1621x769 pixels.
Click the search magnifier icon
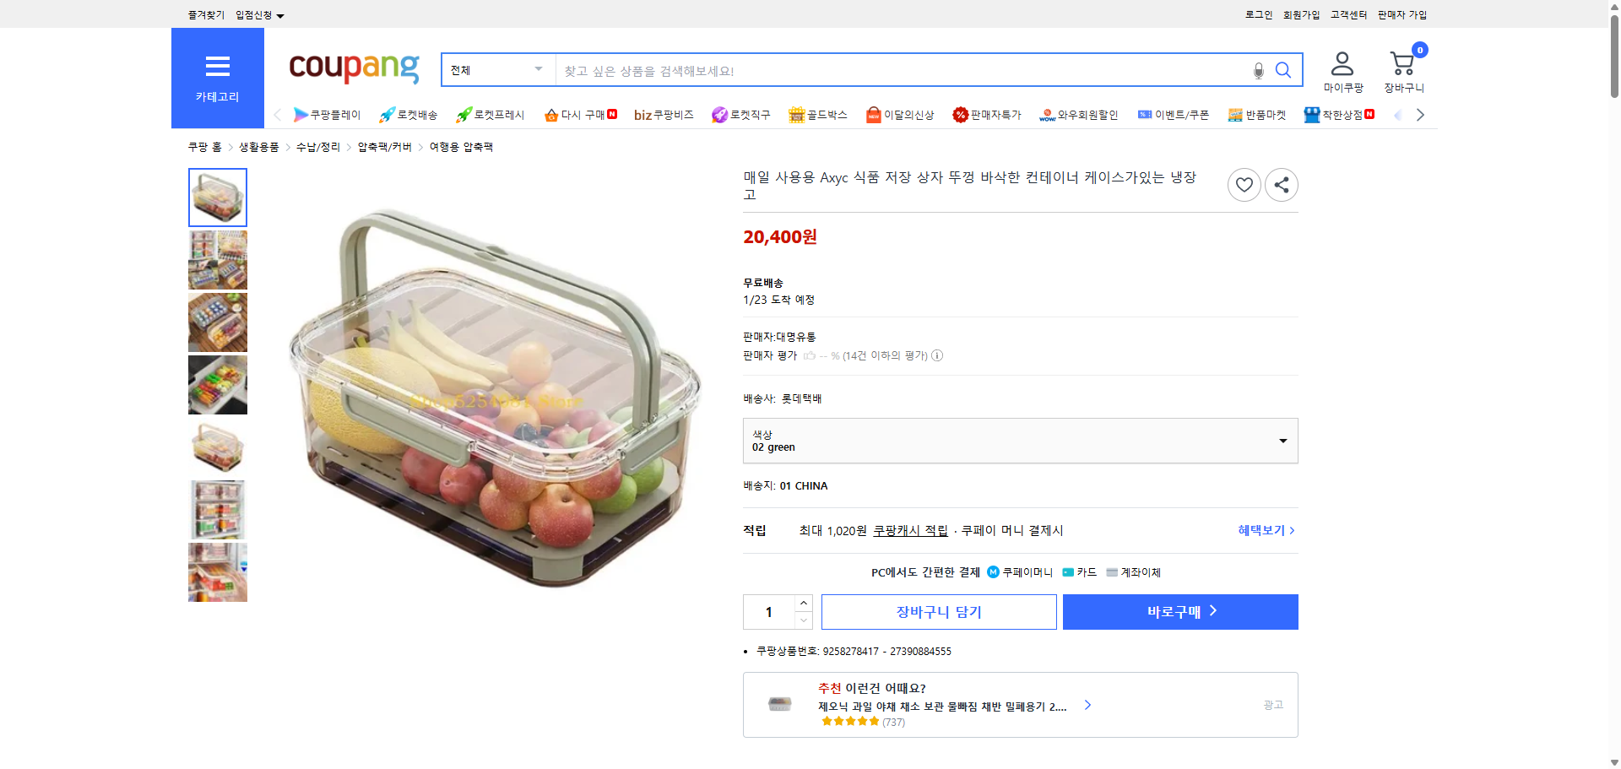point(1283,71)
